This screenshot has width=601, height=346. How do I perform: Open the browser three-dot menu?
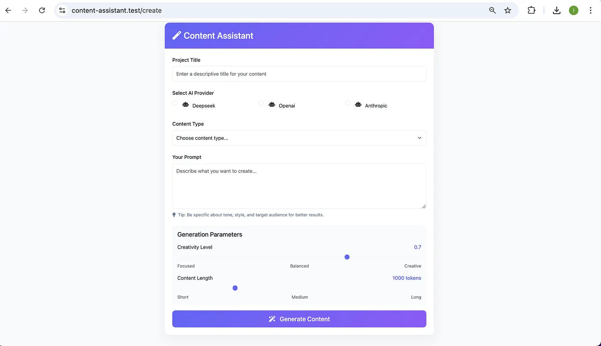(x=591, y=10)
